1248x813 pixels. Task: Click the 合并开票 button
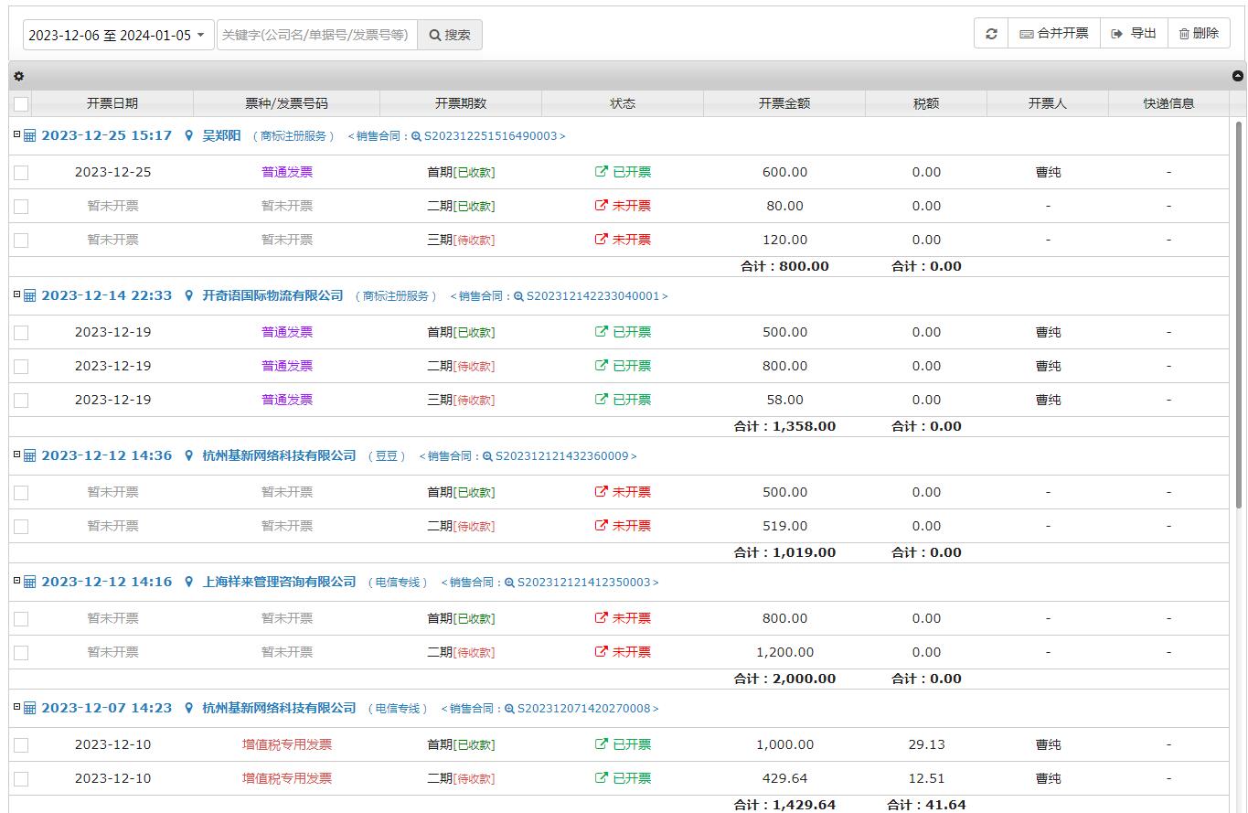(x=1054, y=33)
